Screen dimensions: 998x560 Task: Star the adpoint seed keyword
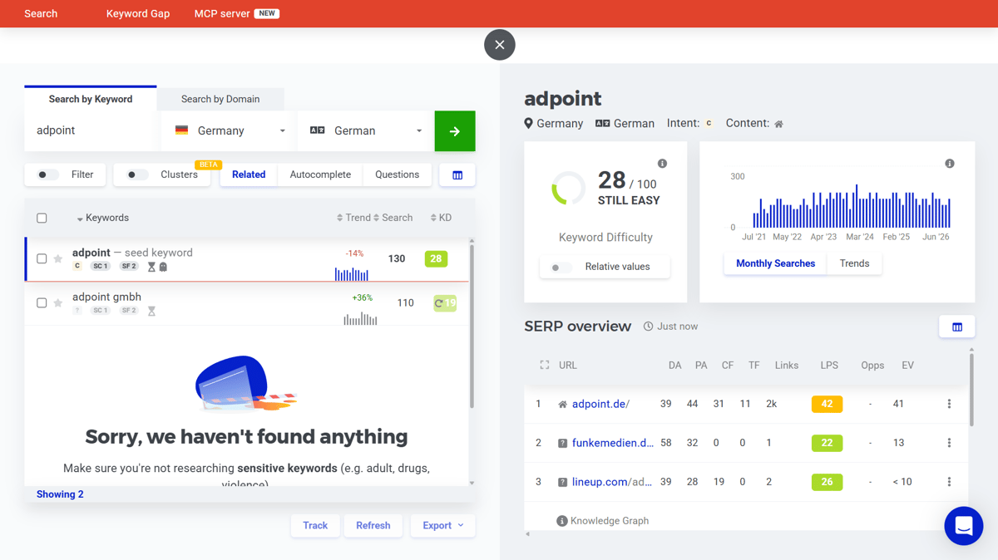58,259
